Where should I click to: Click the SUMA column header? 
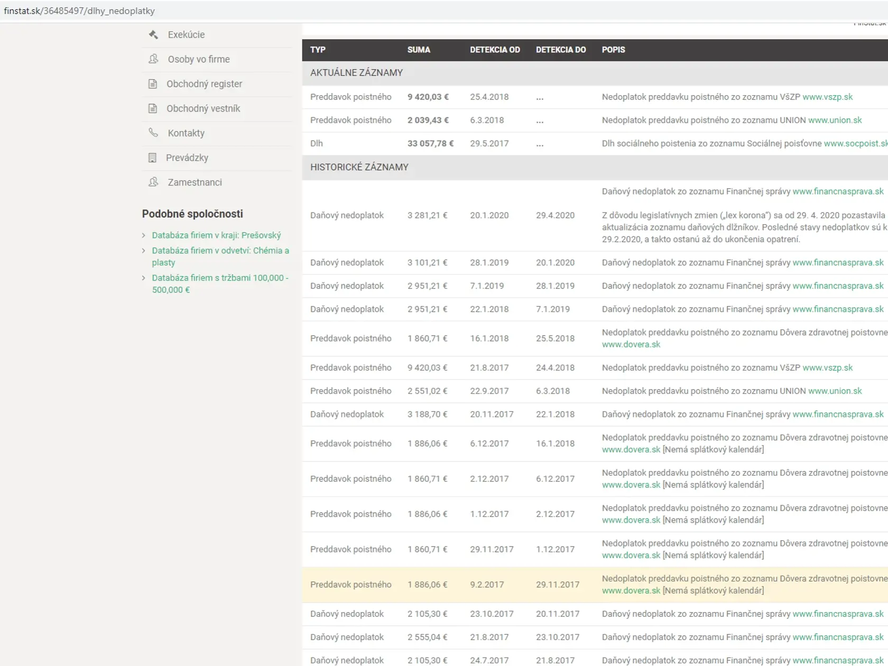pyautogui.click(x=419, y=50)
